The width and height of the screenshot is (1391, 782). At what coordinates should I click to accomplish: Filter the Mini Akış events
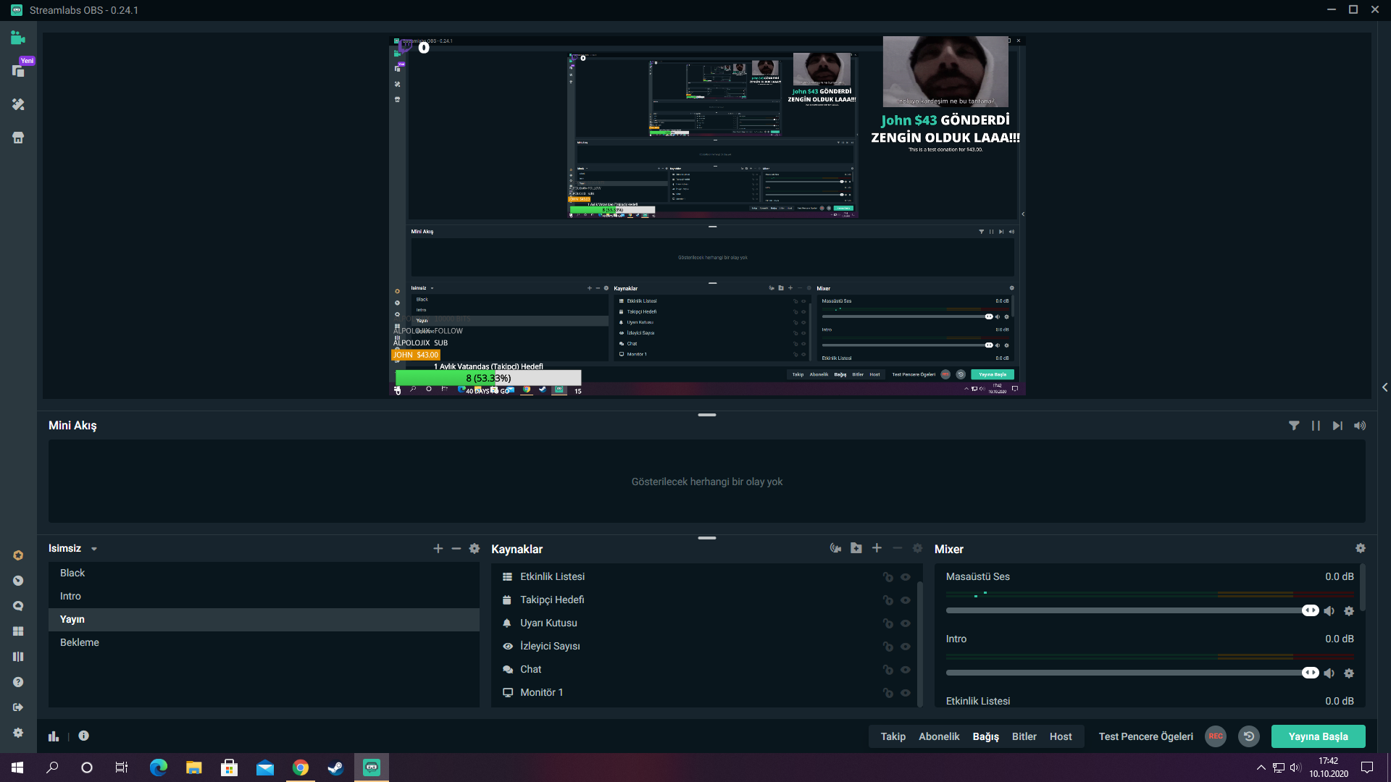tap(1294, 426)
